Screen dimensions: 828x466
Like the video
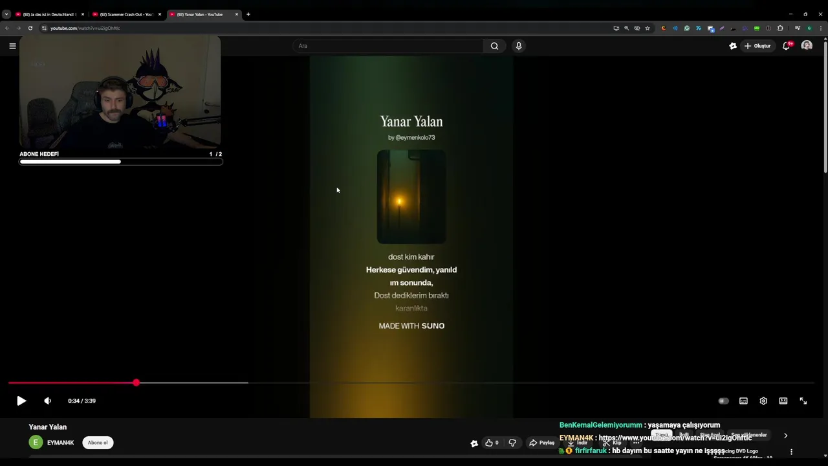pos(492,443)
